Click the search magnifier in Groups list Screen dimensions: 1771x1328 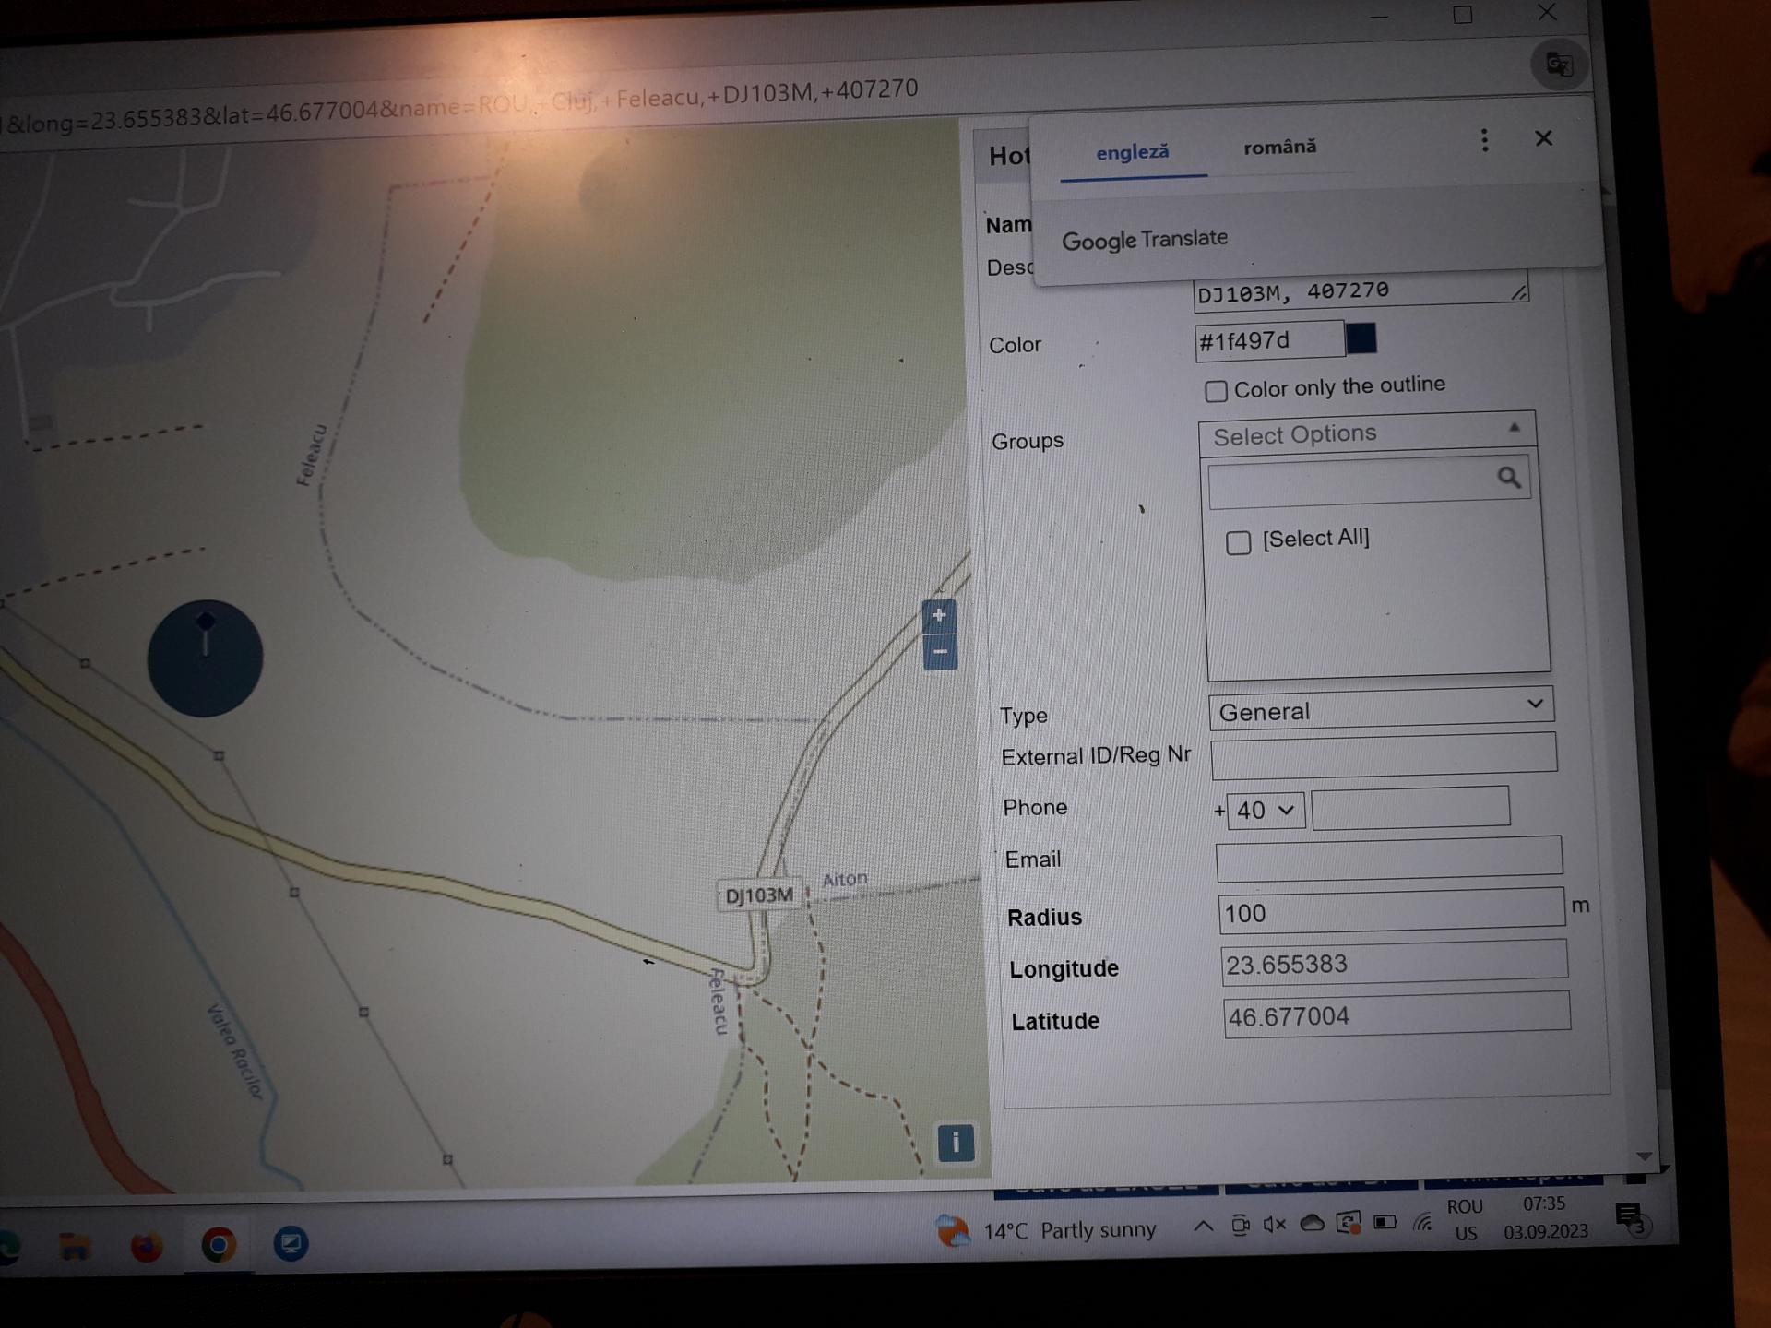coord(1508,478)
